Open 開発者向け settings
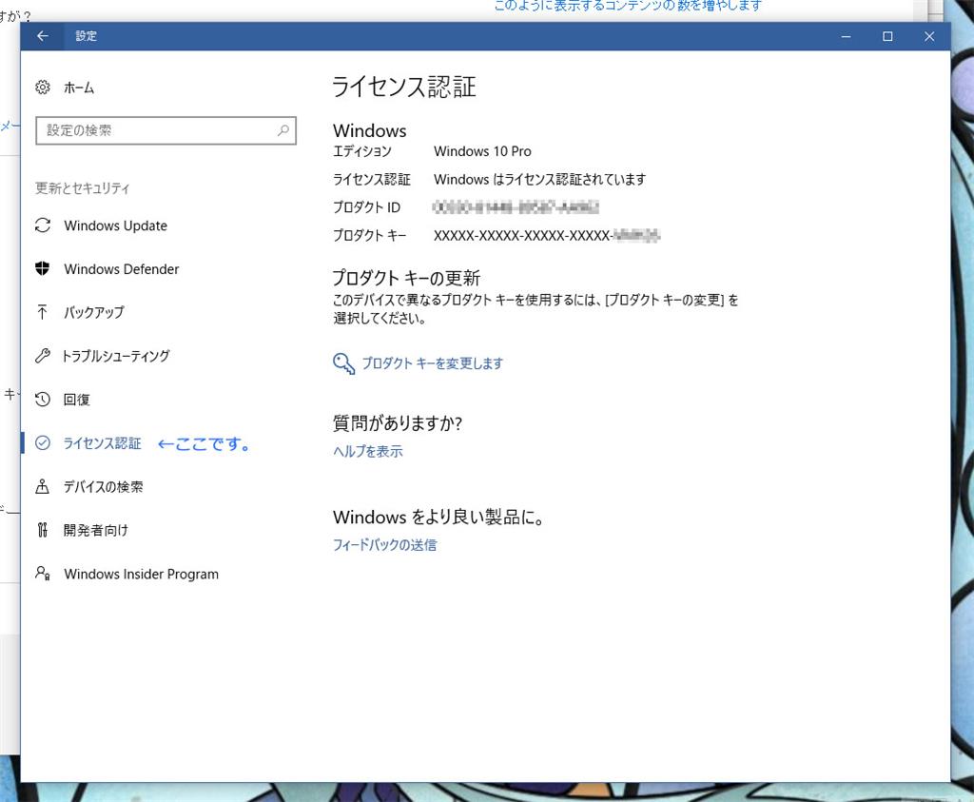 coord(96,530)
